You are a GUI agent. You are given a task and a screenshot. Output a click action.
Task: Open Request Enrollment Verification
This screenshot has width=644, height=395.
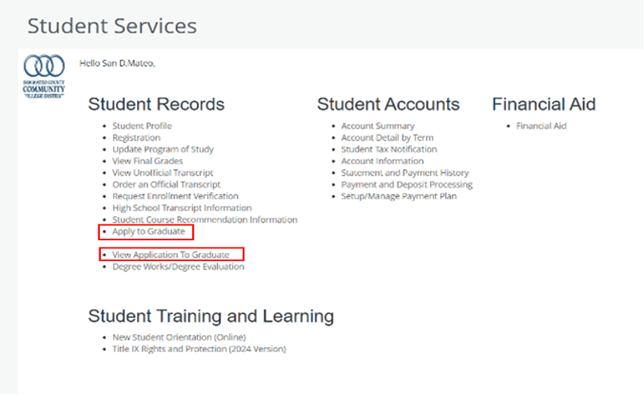(175, 195)
